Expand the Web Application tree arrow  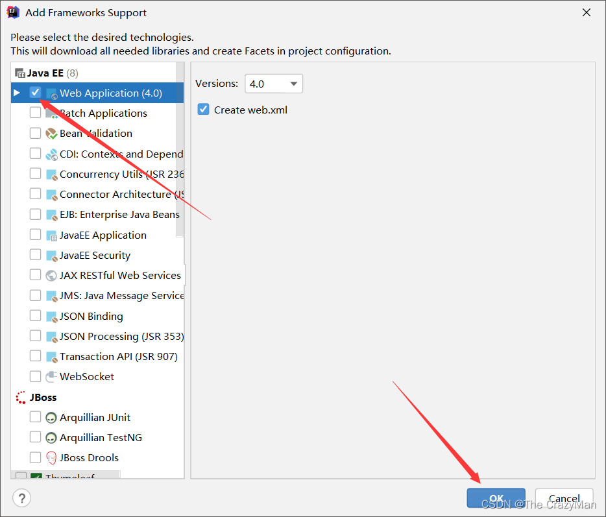pos(17,93)
